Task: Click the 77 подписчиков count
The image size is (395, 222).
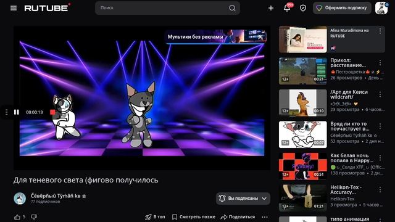Action: (45, 202)
